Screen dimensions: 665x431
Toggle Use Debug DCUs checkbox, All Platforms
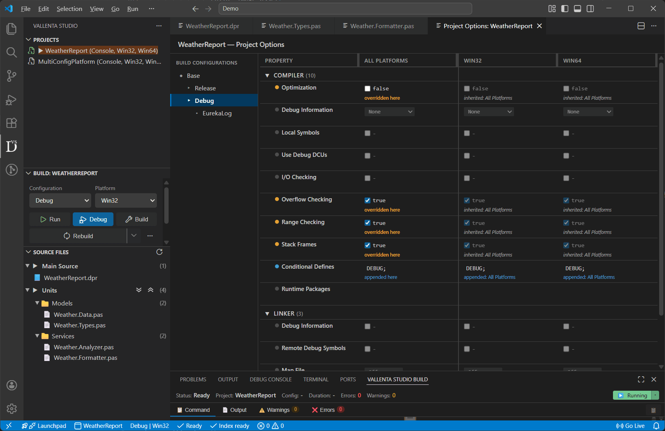(x=367, y=156)
